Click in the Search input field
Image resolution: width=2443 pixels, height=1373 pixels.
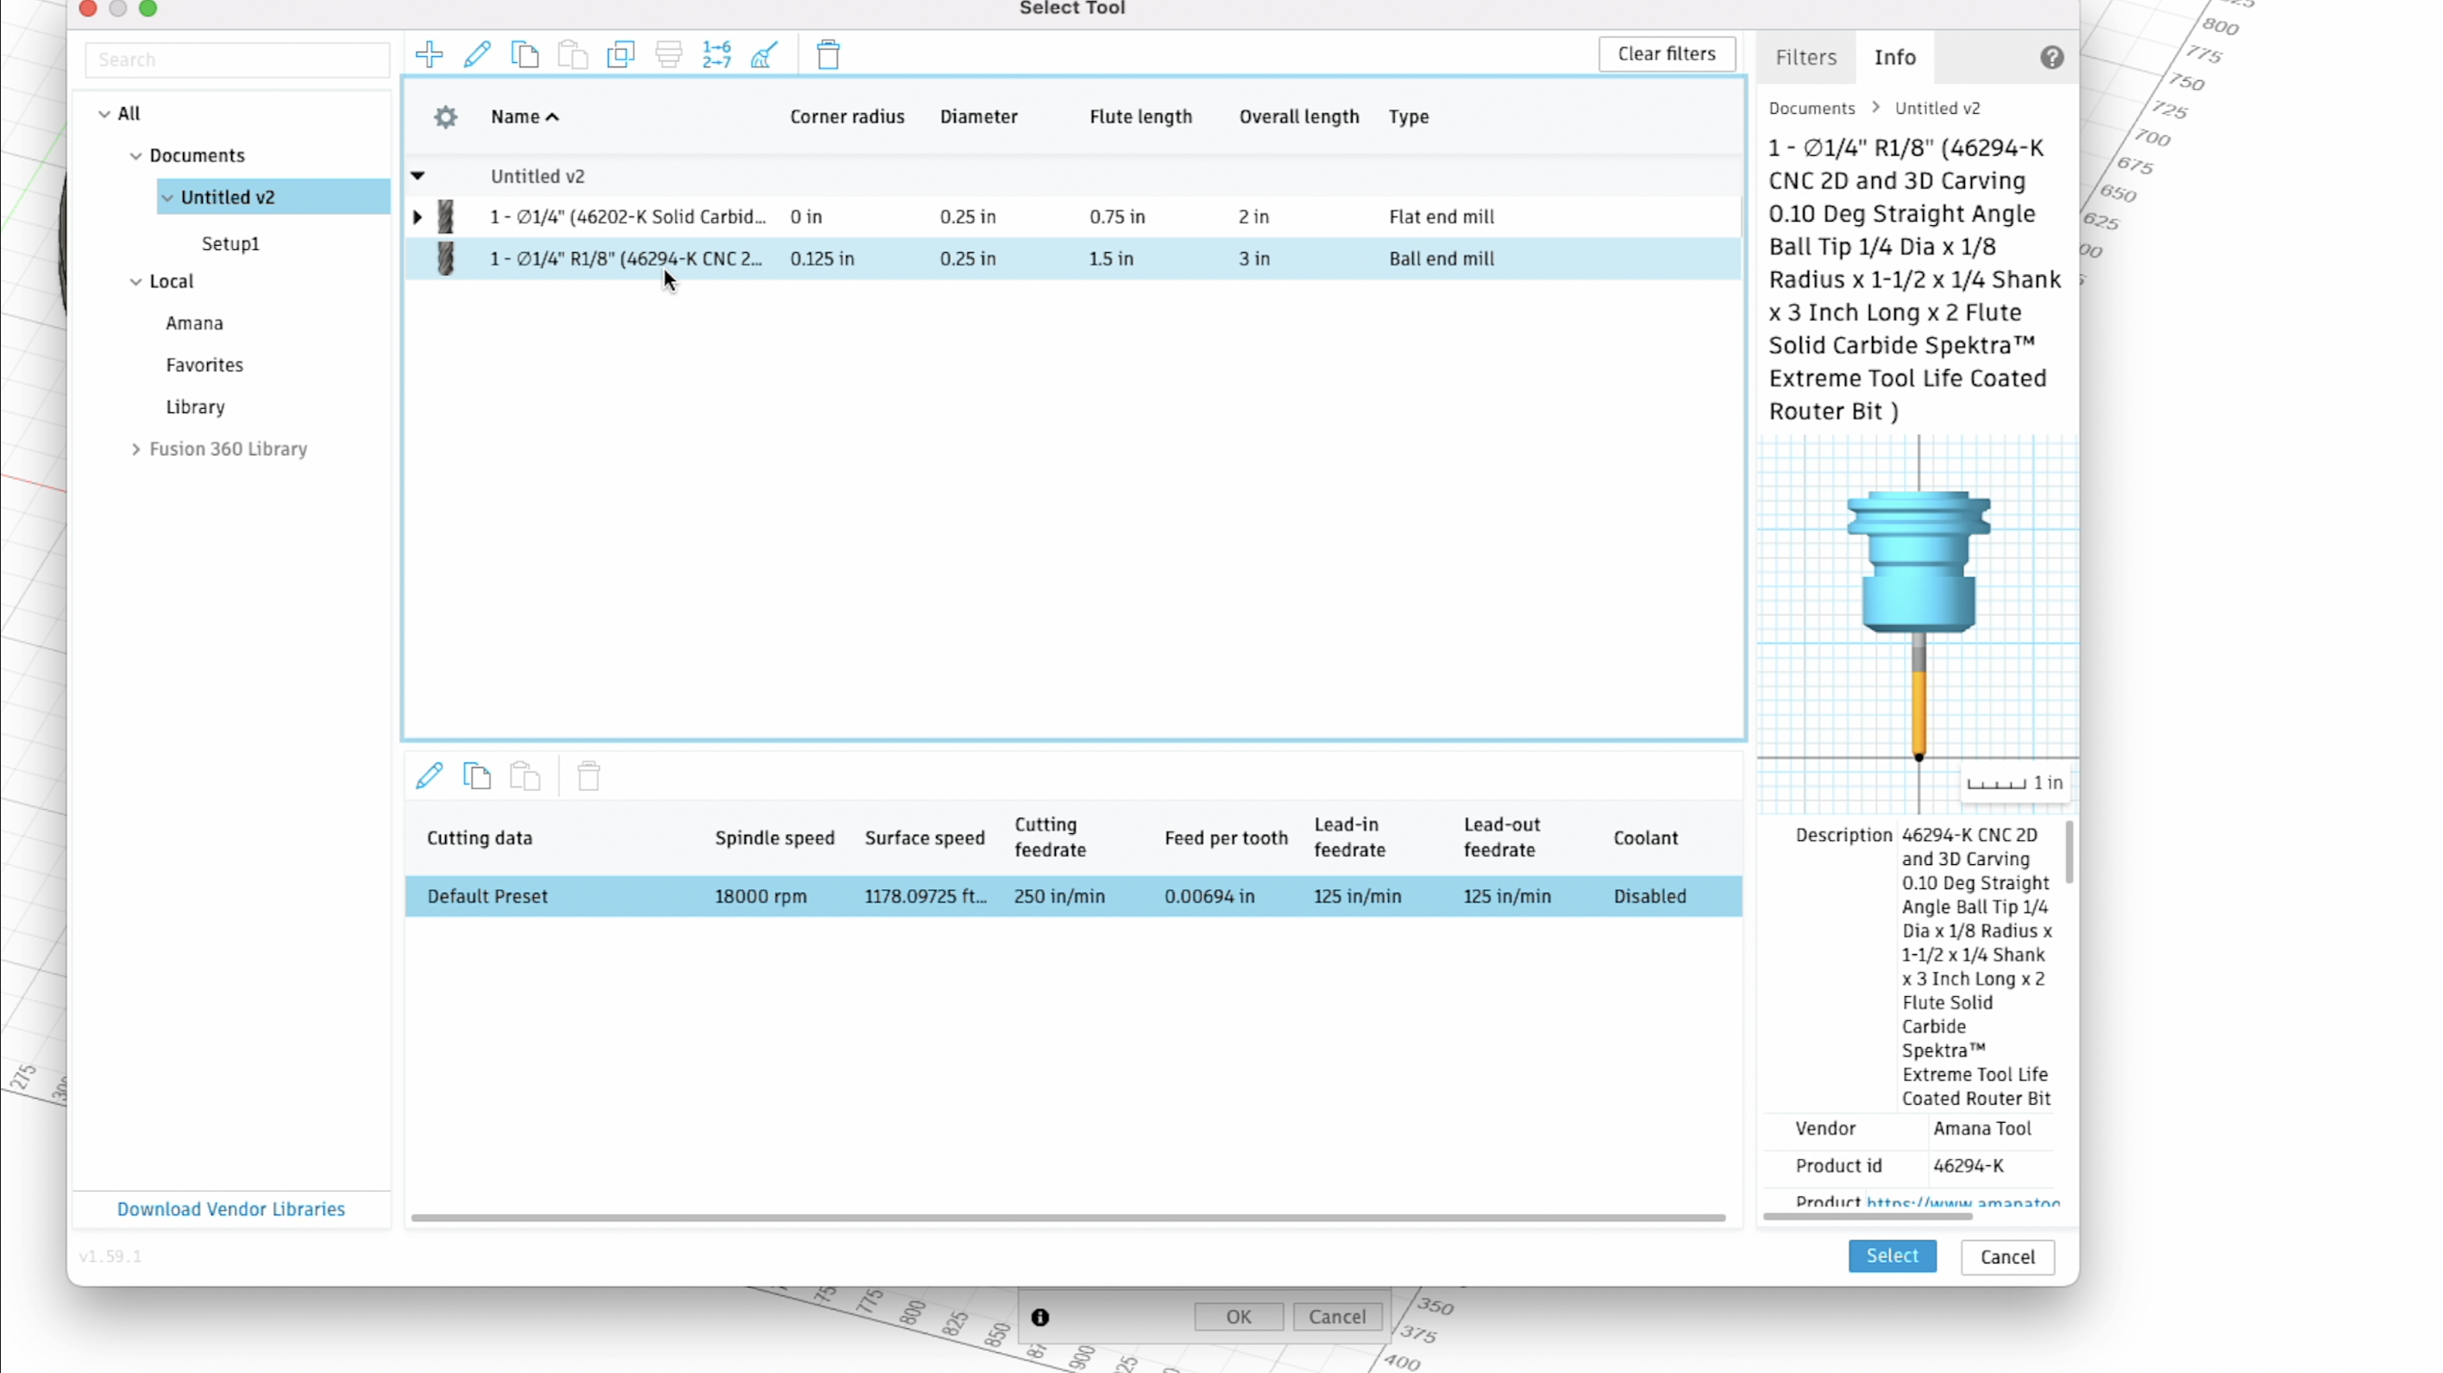237,60
